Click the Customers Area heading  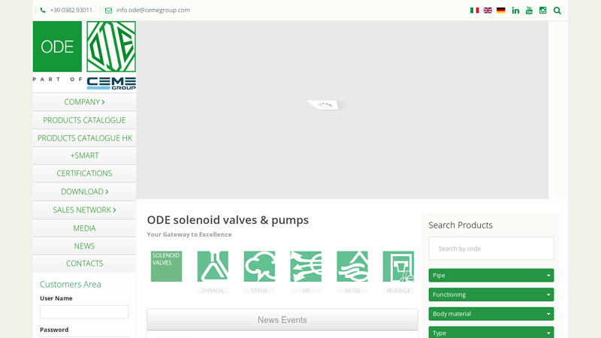pyautogui.click(x=71, y=285)
